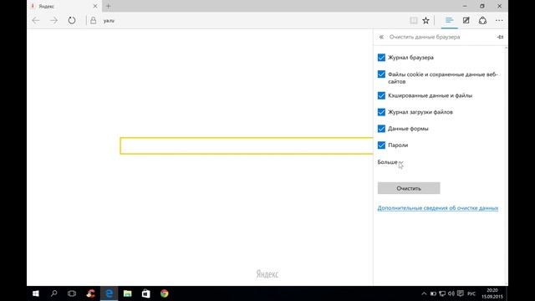Expand the Больше options list

(x=390, y=162)
